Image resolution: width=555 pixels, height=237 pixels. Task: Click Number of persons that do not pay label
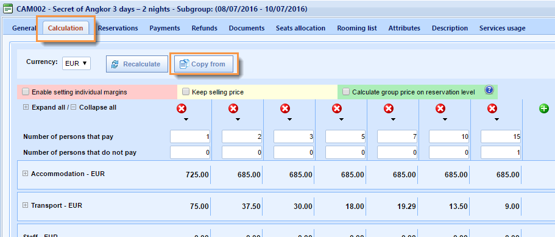(80, 153)
